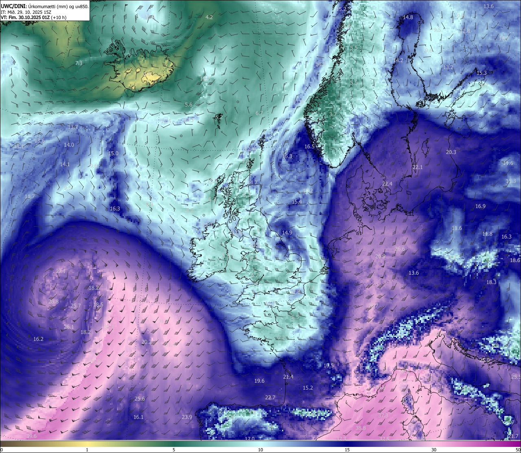Click the 20.3 map value
The width and height of the screenshot is (521, 453).
pos(451,152)
